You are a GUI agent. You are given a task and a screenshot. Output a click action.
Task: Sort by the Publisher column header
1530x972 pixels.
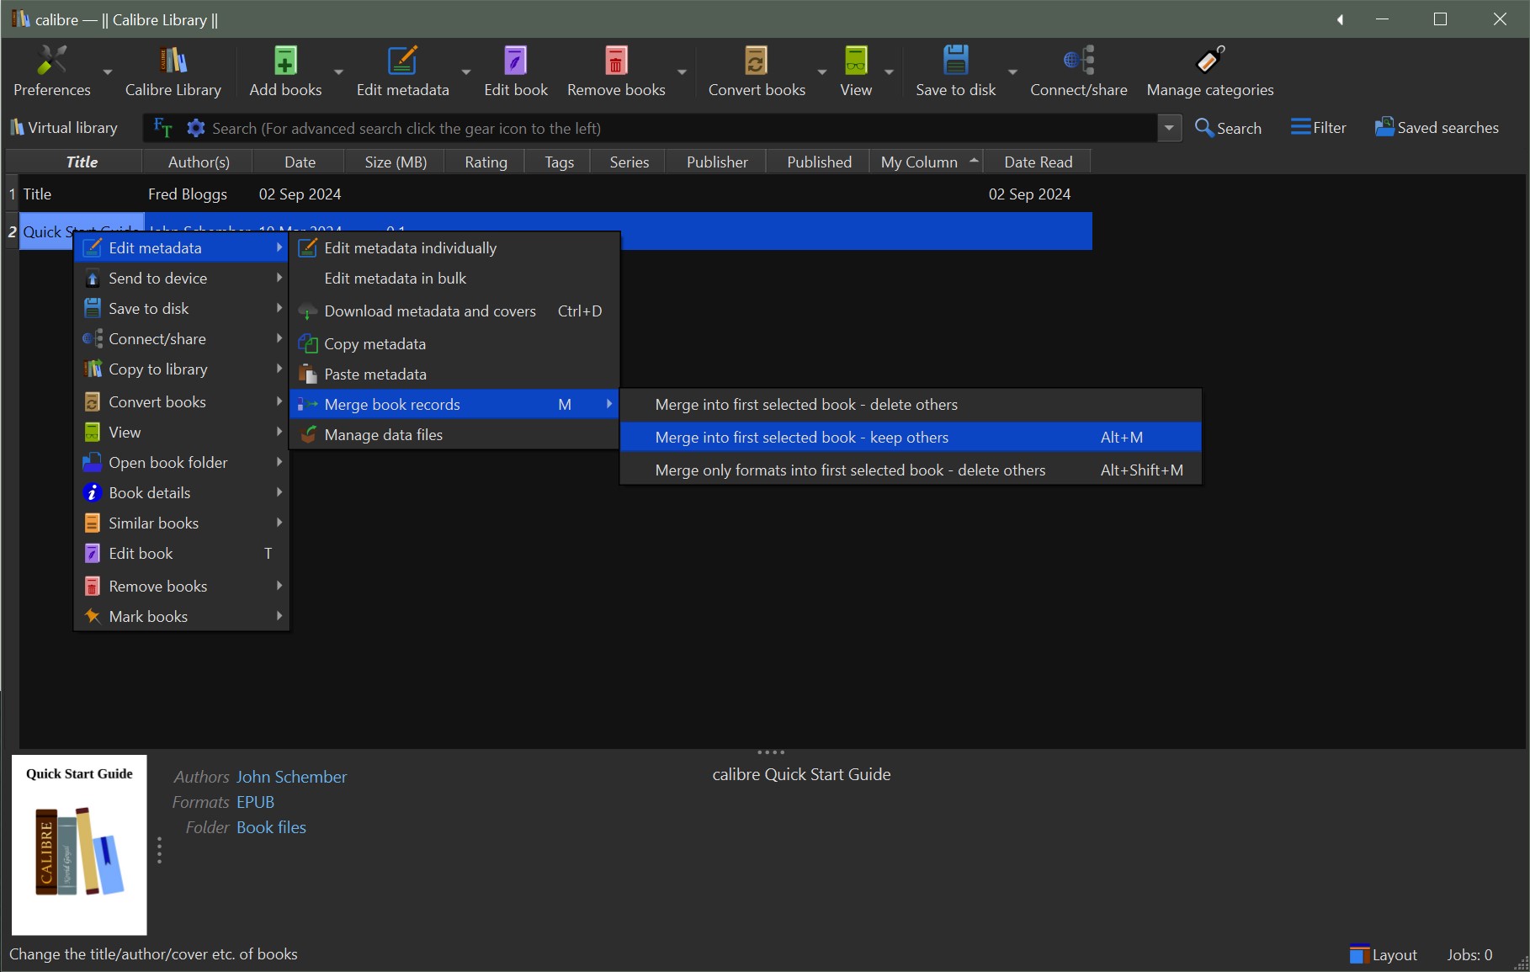[716, 162]
